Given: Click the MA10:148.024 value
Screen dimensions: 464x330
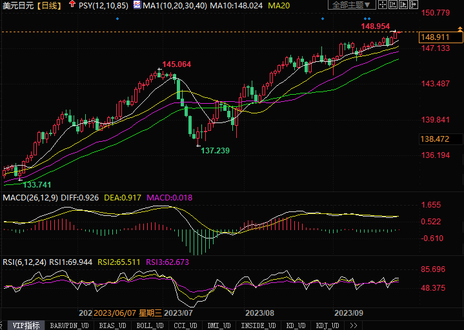Looking at the screenshot, I should pos(236,6).
